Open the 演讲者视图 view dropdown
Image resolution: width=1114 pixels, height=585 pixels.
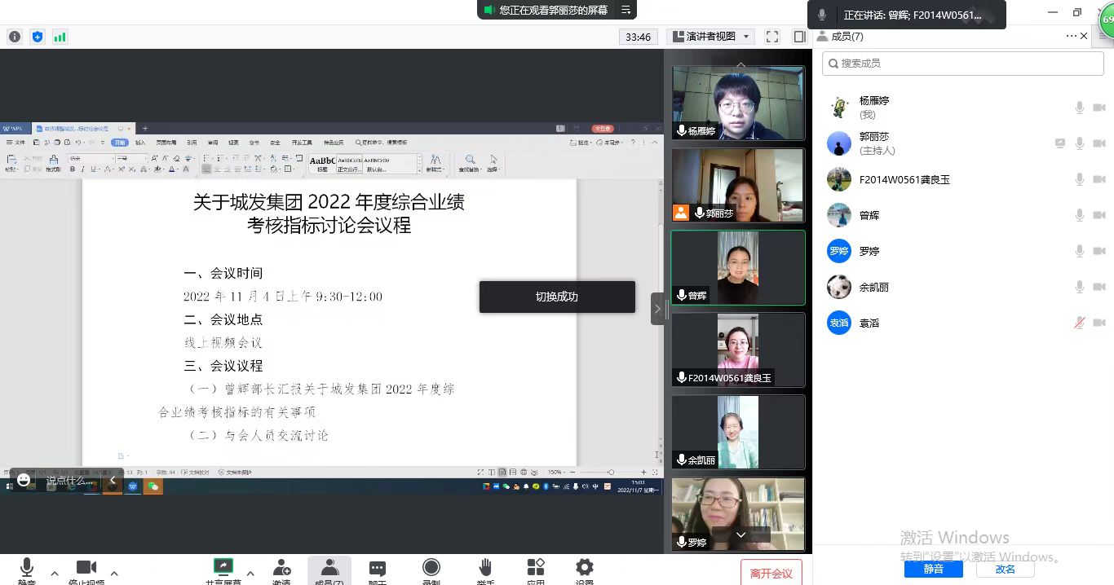(x=711, y=37)
